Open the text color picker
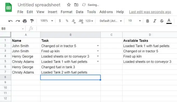Screen dimensions: 177x102 (169, 21)
